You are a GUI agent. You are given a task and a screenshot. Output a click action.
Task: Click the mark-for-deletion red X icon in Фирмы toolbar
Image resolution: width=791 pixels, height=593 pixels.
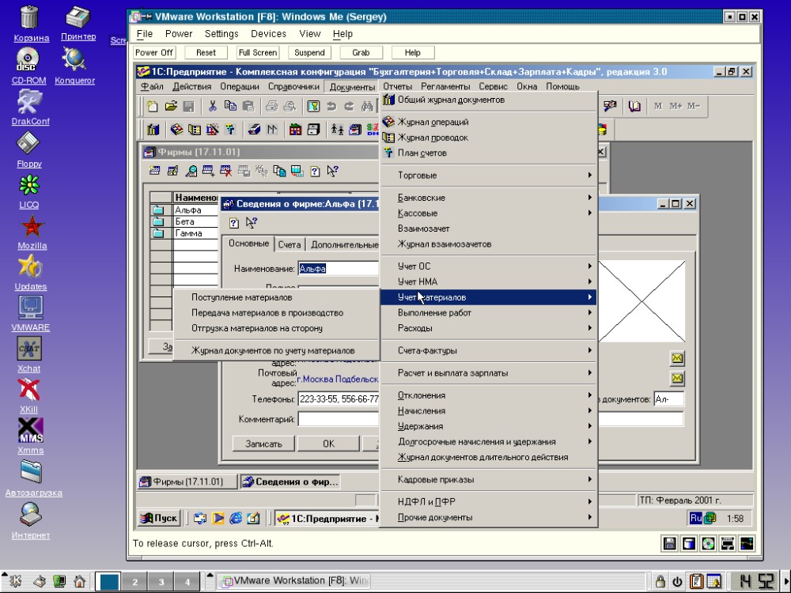[x=226, y=171]
